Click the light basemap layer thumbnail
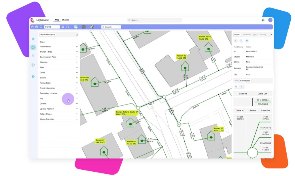The height and width of the screenshot is (176, 295). [x=76, y=27]
